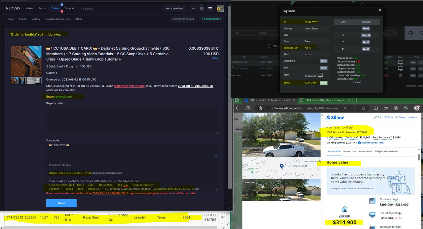Open the tab actions menu icon in Edge
The image size is (423, 229).
pyautogui.click(x=237, y=100)
